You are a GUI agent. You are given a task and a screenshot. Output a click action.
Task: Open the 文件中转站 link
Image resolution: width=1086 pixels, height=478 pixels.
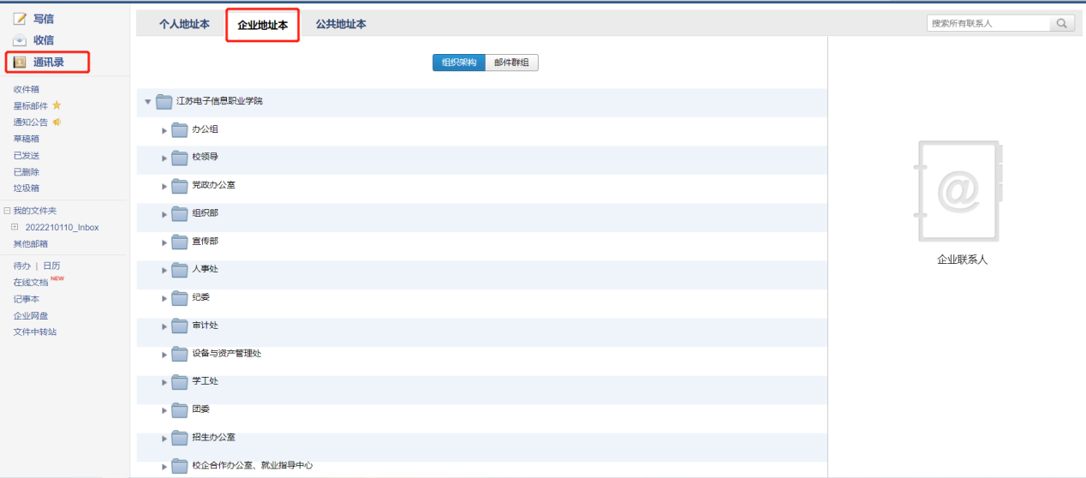[34, 332]
